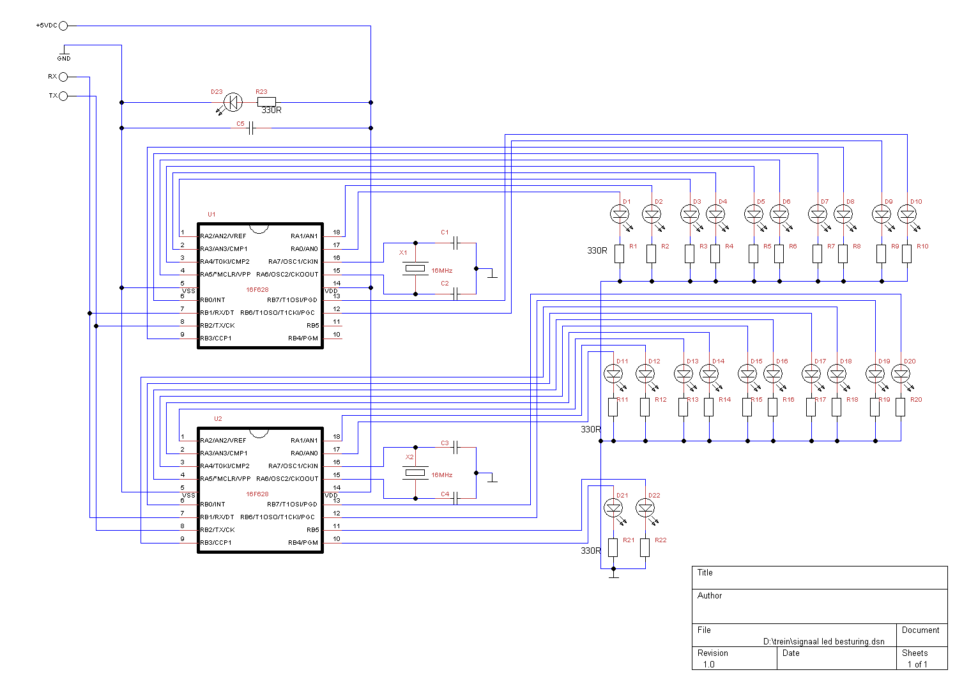Click the C4 capacitor symbol
955x677 pixels.
[x=456, y=499]
